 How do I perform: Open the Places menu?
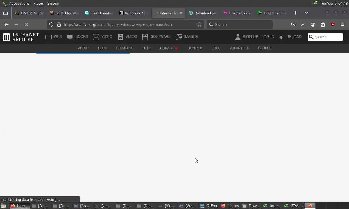tap(38, 3)
